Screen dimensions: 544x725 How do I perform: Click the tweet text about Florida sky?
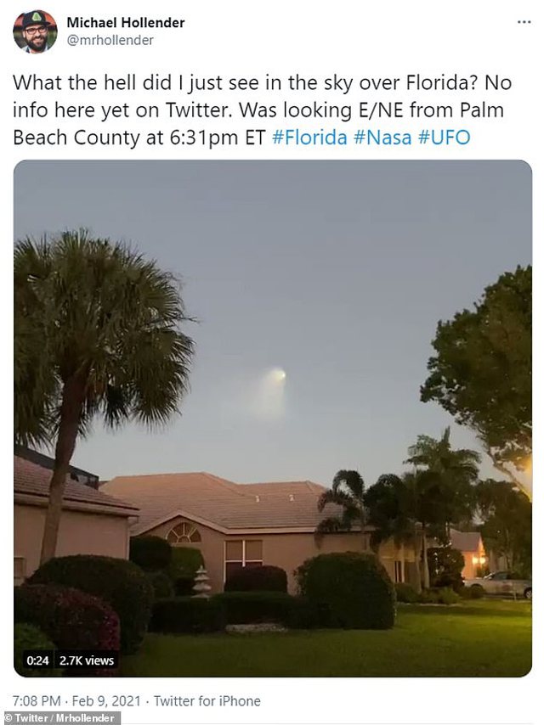[263, 110]
